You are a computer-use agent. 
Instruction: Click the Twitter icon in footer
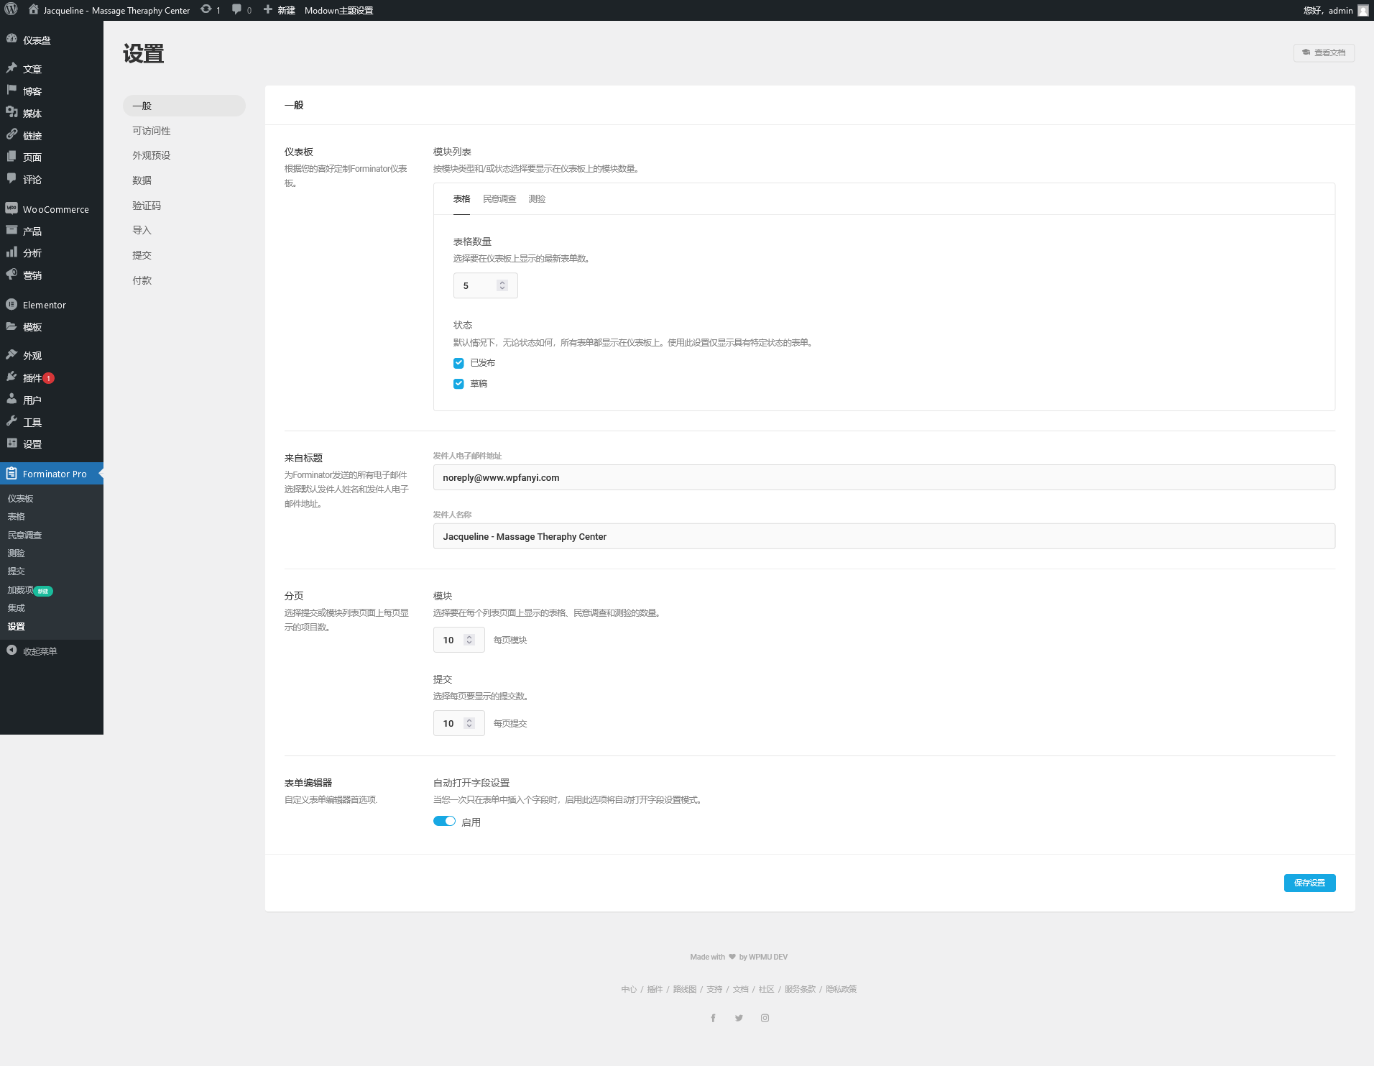(x=739, y=1018)
